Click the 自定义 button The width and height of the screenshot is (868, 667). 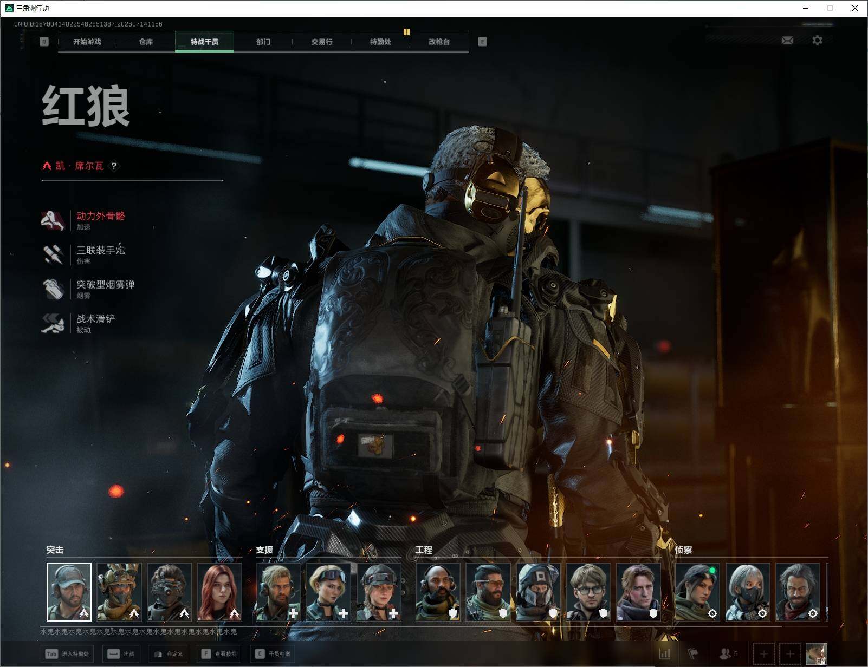tap(169, 654)
